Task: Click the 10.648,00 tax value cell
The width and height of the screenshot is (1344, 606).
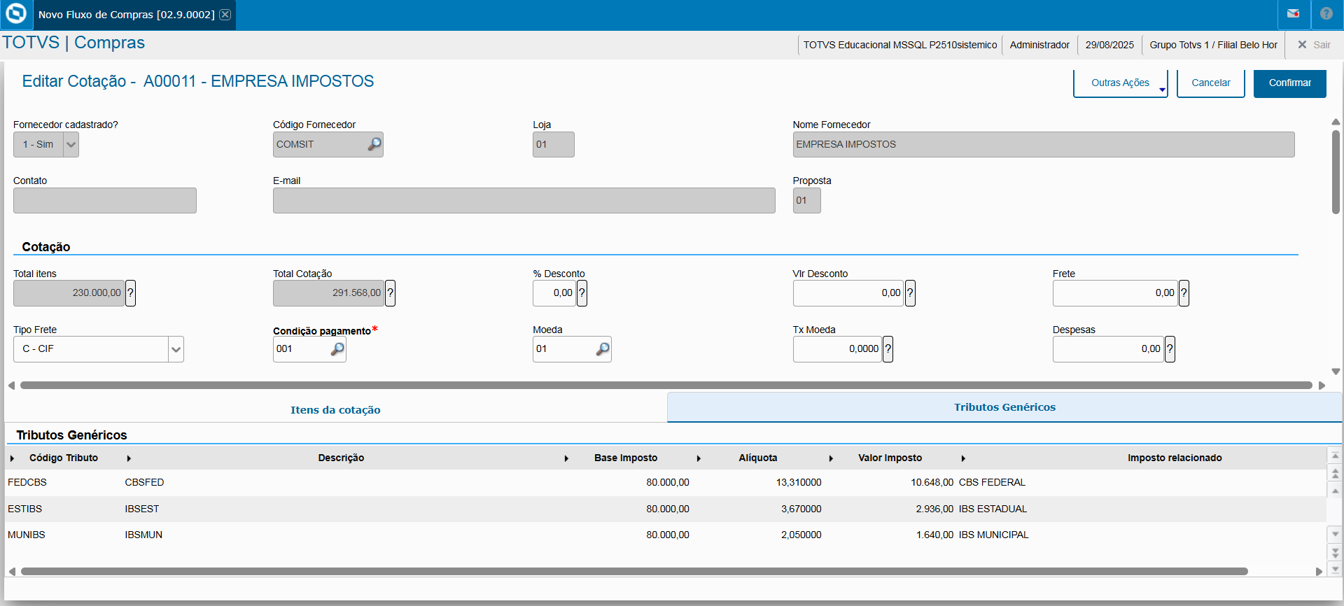Action: [932, 483]
